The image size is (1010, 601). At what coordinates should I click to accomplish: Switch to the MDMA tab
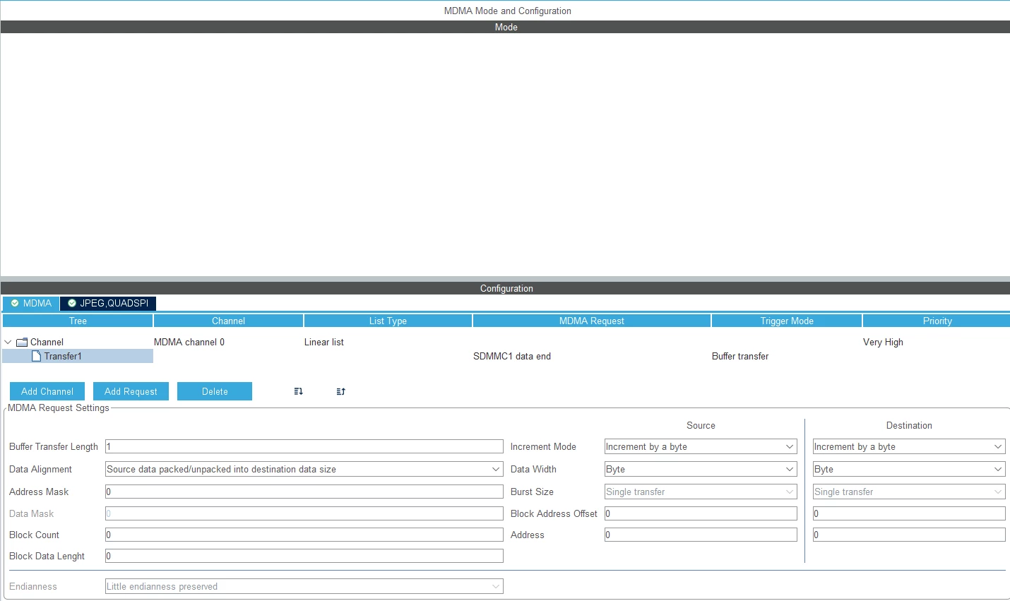click(x=31, y=304)
